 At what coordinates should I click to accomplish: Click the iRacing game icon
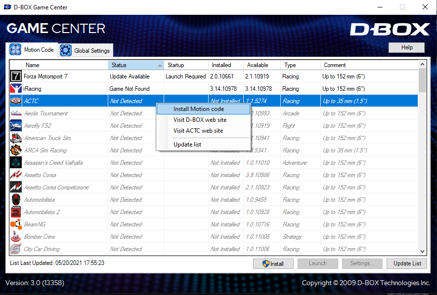tap(16, 88)
